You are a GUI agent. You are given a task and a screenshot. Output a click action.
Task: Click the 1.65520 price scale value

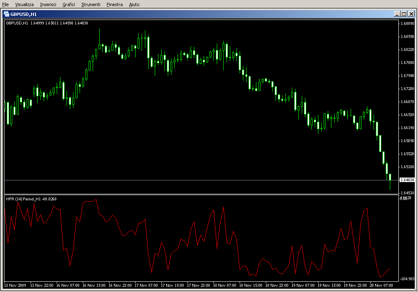click(x=407, y=154)
